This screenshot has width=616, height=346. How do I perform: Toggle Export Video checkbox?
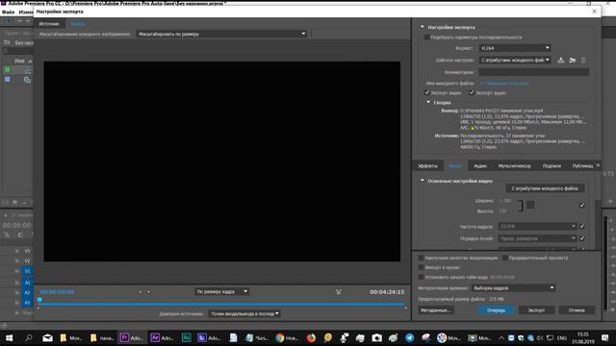(427, 92)
